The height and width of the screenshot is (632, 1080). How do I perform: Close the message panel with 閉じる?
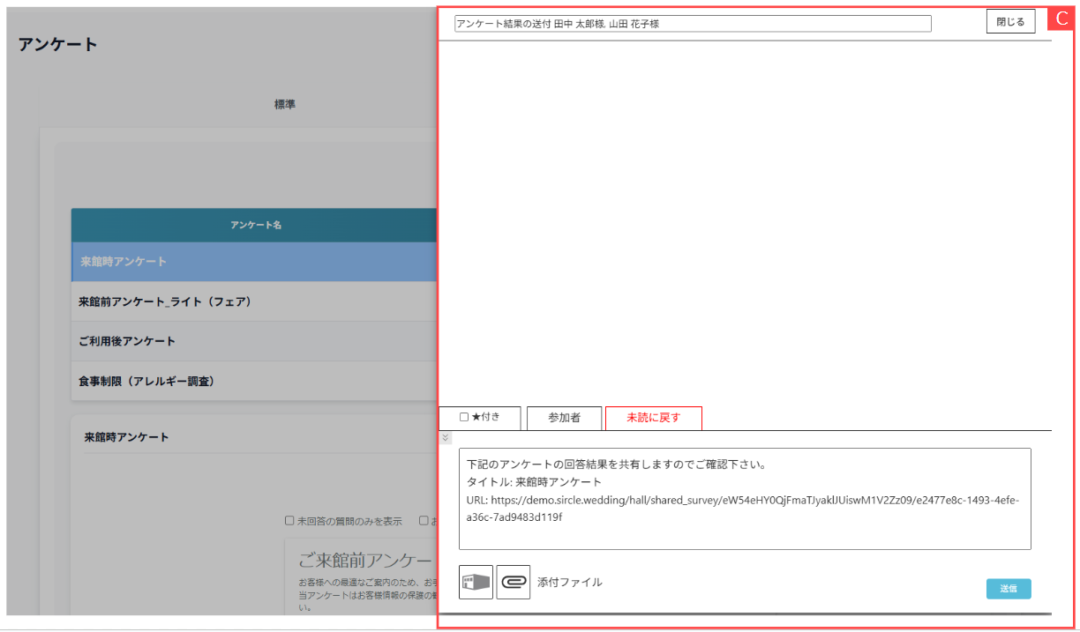tap(1010, 22)
